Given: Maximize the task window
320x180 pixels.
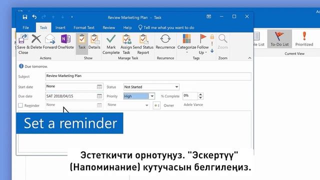Looking at the screenshot, I should 234,16.
